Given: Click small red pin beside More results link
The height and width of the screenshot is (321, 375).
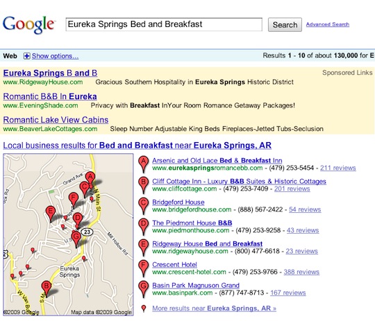Looking at the screenshot, I should click(x=144, y=309).
